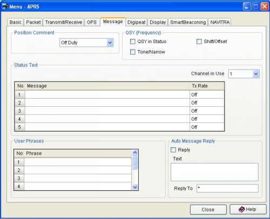Expand the Channel in Use dropdown
The image size is (270, 219).
pos(256,74)
